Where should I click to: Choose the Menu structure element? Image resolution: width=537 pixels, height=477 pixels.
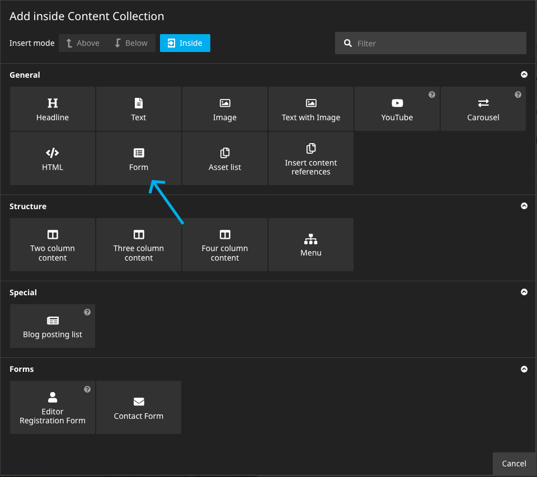(311, 245)
